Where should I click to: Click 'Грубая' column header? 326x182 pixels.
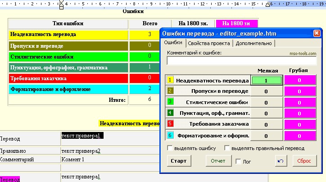coord(299,70)
